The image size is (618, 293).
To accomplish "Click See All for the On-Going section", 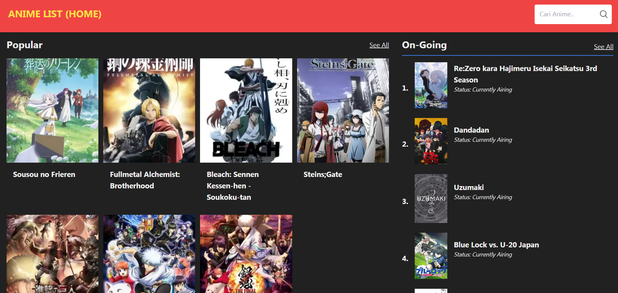I will pos(603,47).
